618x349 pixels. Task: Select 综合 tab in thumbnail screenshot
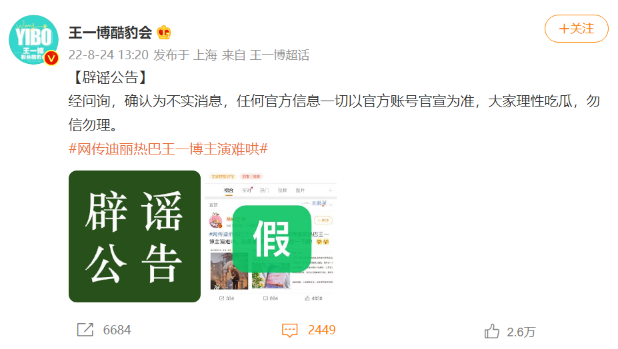tap(229, 190)
